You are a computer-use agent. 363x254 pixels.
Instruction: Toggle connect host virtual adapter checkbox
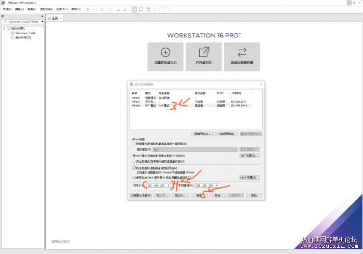pos(134,168)
